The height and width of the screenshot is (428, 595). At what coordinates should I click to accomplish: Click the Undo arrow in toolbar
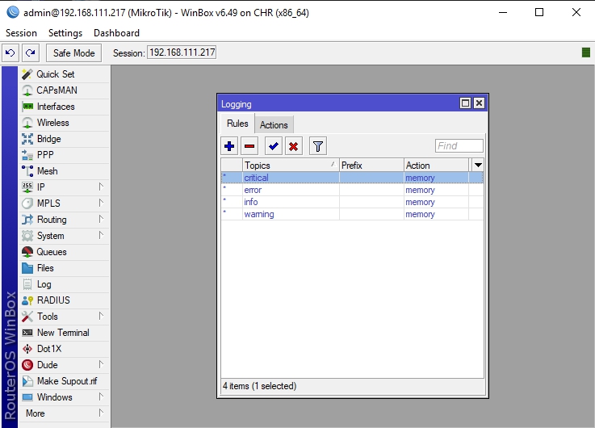(x=10, y=52)
